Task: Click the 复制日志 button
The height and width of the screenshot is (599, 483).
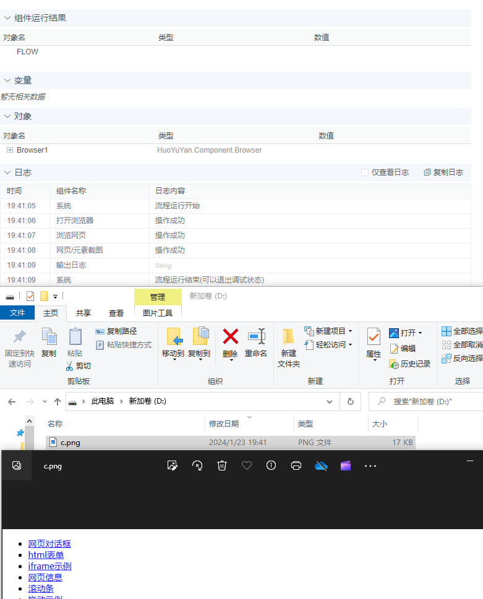Action: click(x=443, y=172)
